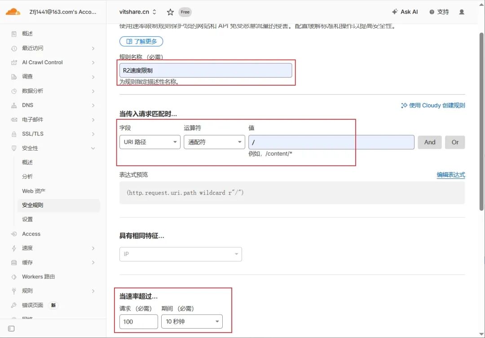Open the DNS section in sidebar
The width and height of the screenshot is (485, 338).
coord(53,105)
